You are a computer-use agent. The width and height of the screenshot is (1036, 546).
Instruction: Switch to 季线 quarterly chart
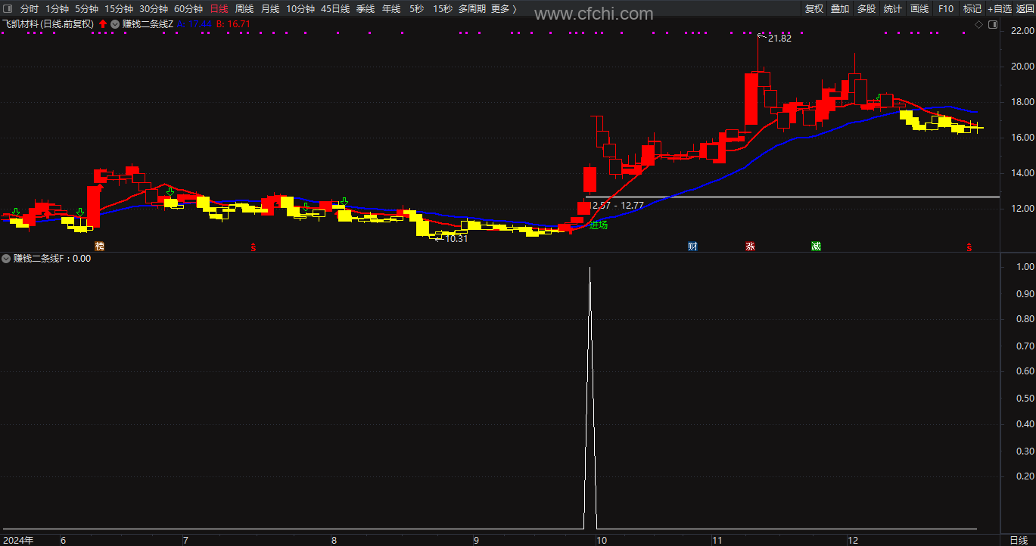tap(365, 9)
